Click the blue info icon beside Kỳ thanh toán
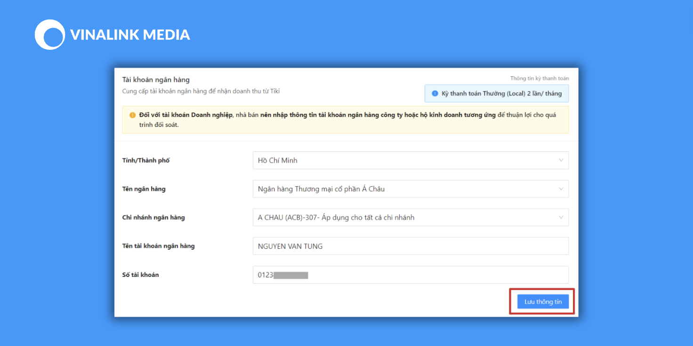This screenshot has width=693, height=346. click(435, 94)
